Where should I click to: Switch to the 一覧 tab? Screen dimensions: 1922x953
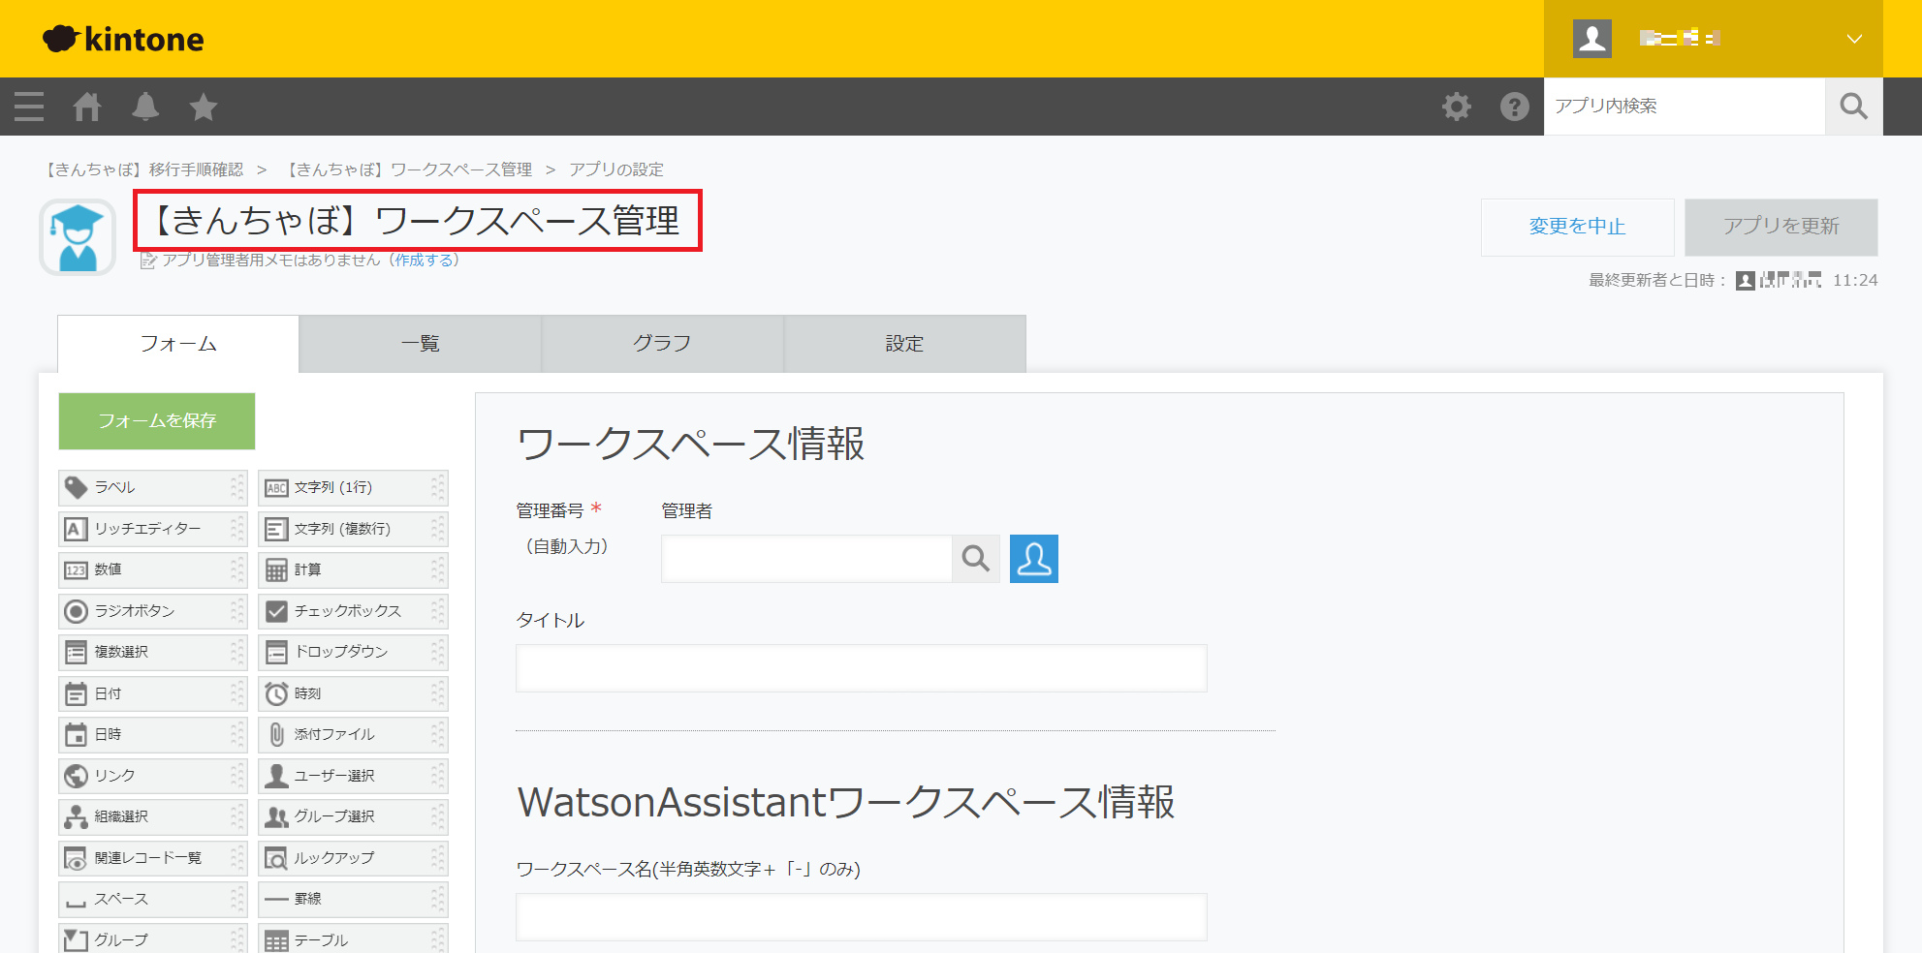[420, 344]
